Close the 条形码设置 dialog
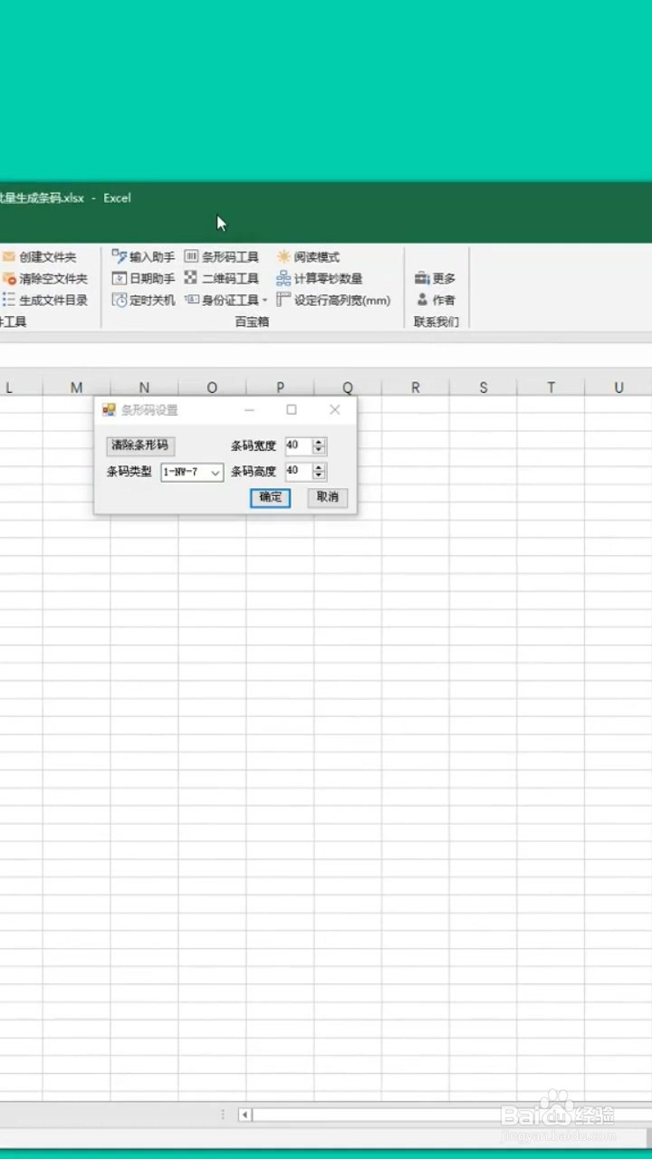 335,410
